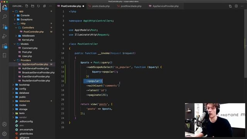Open the Extensions view
This screenshot has height=139, width=247.
click(4, 46)
